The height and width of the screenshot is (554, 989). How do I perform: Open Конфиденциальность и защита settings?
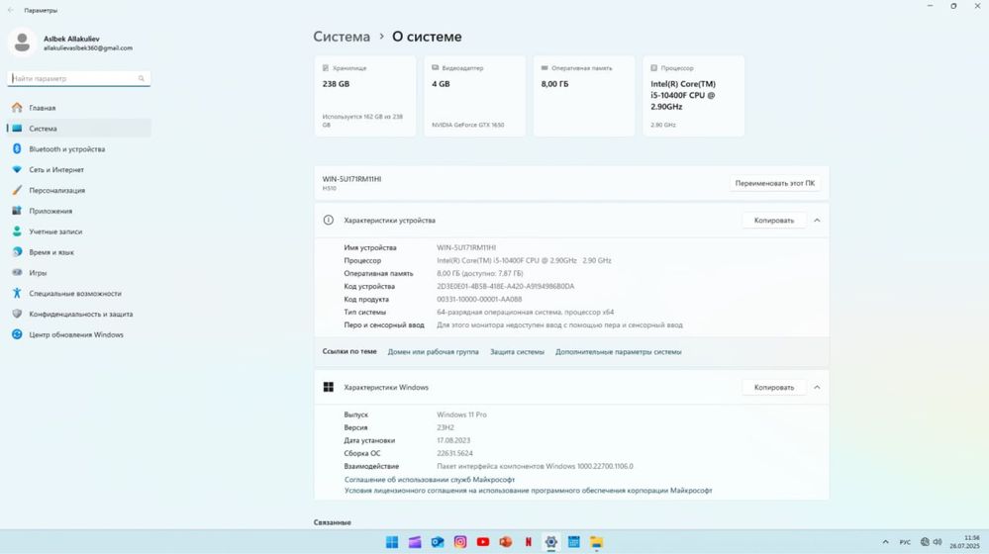pyautogui.click(x=79, y=314)
